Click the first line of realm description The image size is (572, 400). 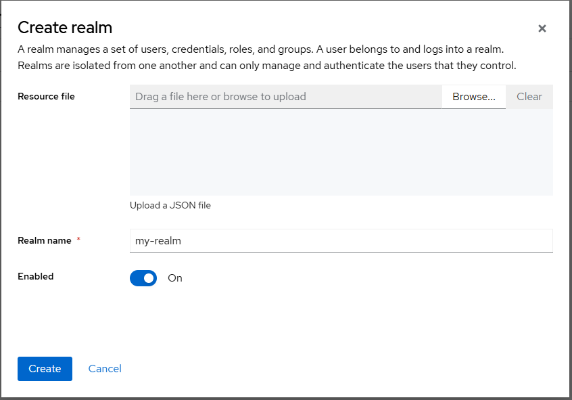pyautogui.click(x=260, y=49)
